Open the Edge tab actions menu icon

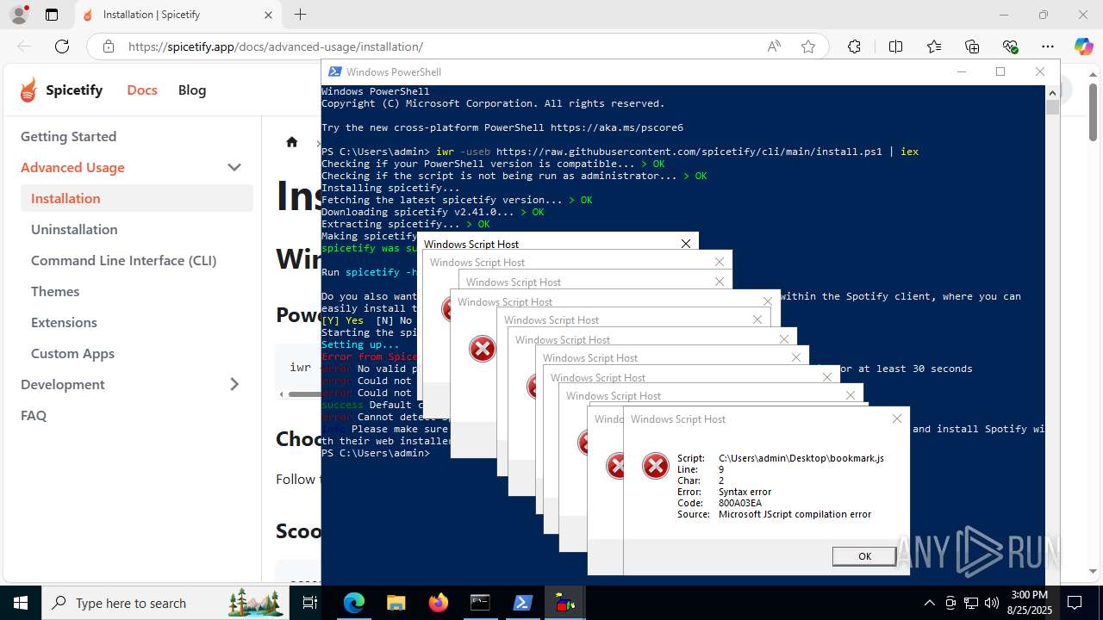click(52, 15)
